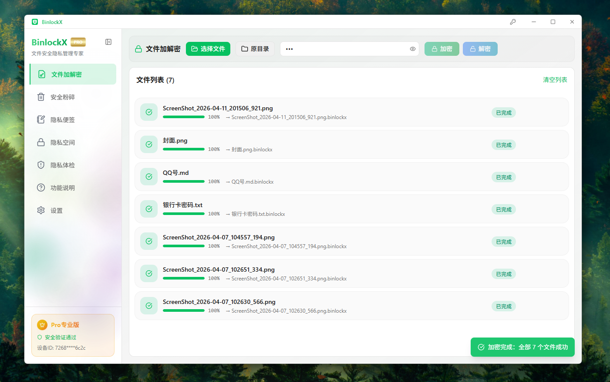Click 100% label of QQ号.md row
This screenshot has width=610, height=382.
[x=214, y=181]
